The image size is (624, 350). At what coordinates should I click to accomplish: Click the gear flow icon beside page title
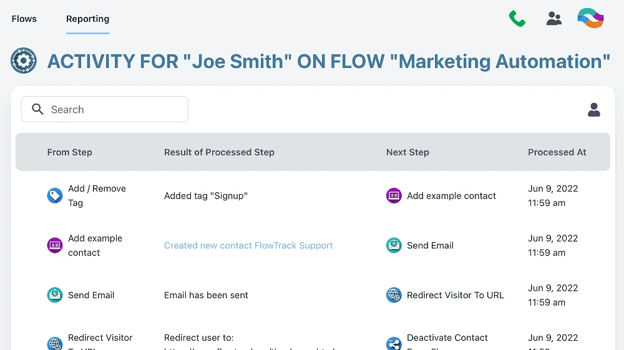24,61
